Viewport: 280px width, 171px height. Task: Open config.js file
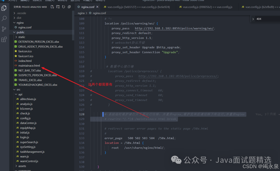tap(25, 118)
